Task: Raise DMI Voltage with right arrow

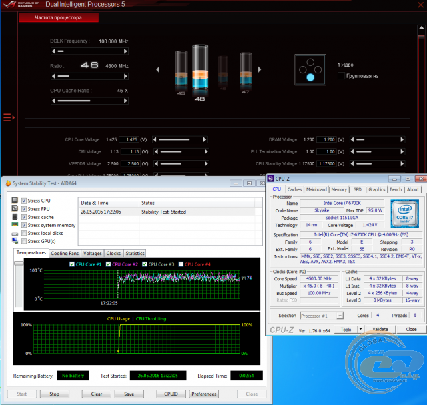Action: tap(206, 151)
